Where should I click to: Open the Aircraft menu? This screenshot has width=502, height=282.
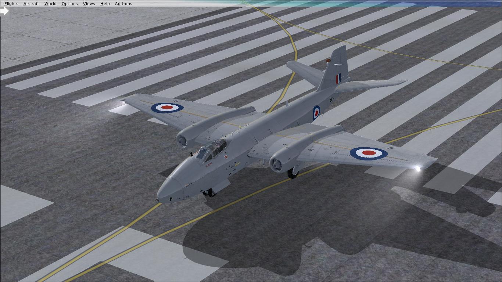point(31,4)
